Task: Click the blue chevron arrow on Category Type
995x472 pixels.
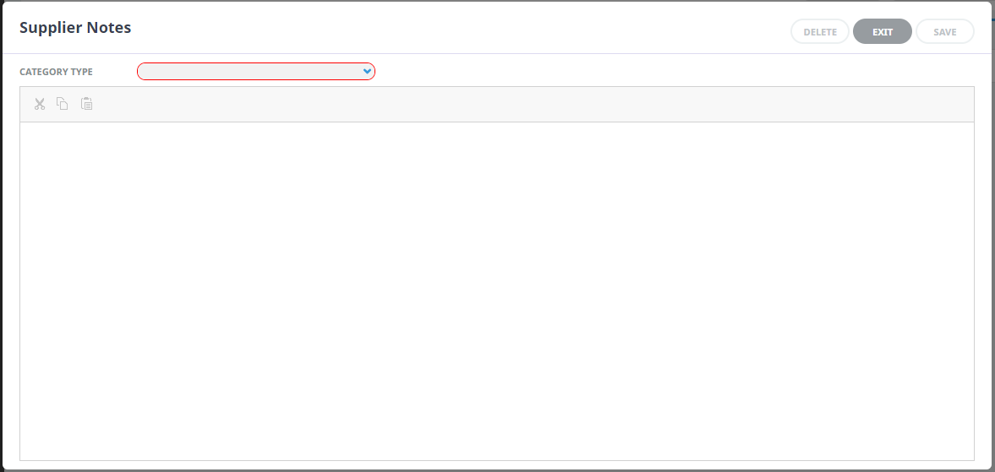Action: click(367, 72)
